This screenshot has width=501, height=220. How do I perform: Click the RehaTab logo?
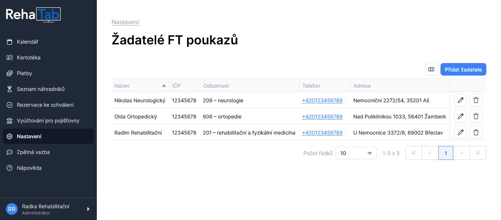(33, 15)
